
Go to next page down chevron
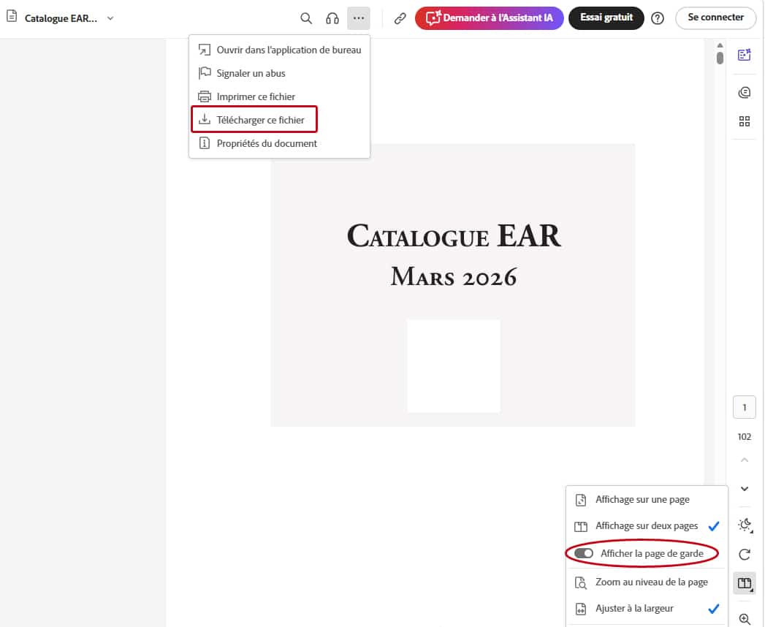coord(745,489)
